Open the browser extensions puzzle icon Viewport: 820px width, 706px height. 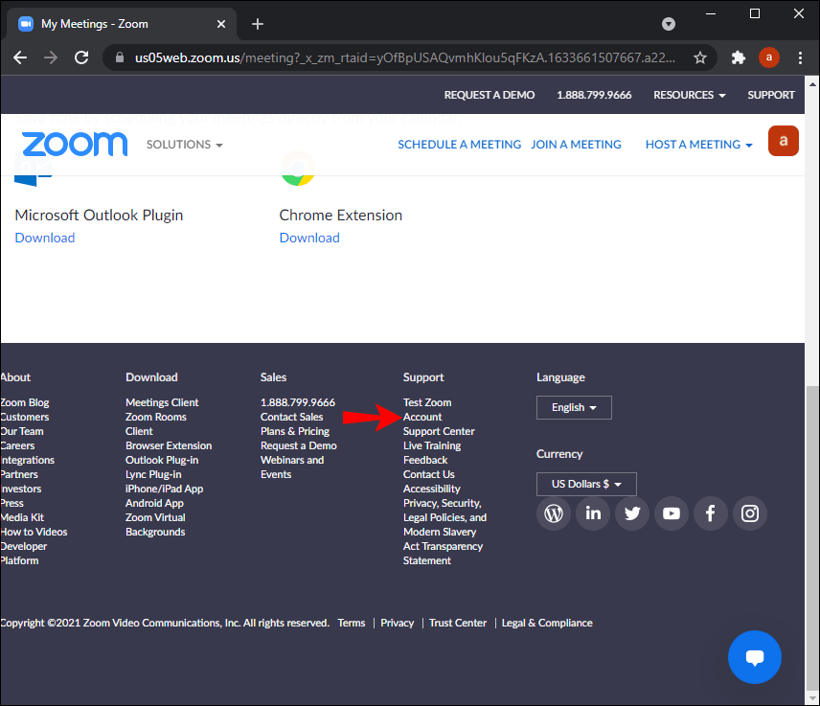click(x=738, y=57)
